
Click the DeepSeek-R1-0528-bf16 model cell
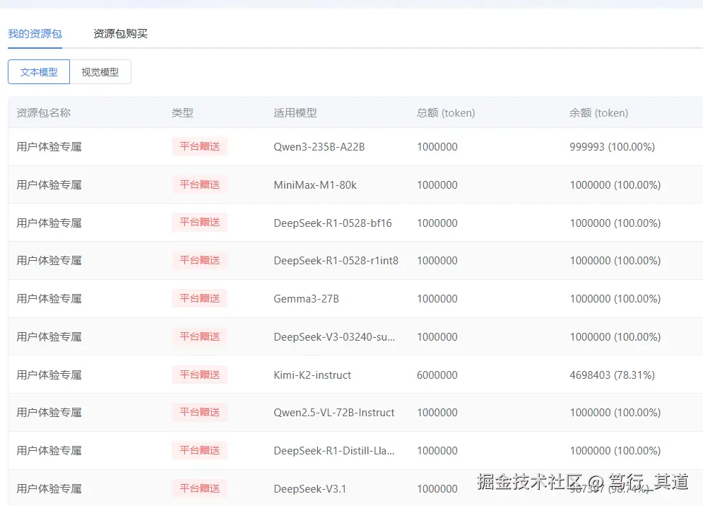[x=333, y=223]
